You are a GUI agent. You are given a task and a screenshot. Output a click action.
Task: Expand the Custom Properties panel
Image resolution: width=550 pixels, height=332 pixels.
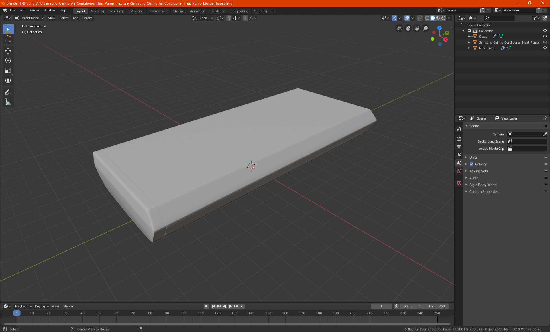484,192
